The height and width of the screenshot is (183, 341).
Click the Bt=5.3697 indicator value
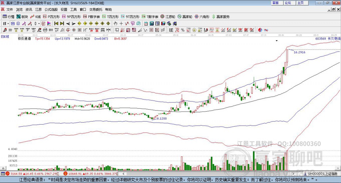pyautogui.click(x=121, y=39)
